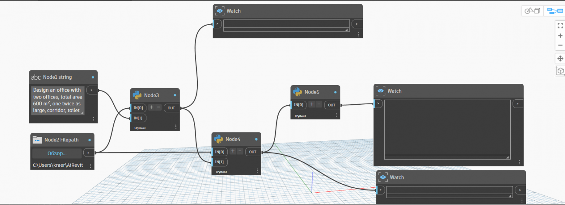Click the blue status dot on Node3
The height and width of the screenshot is (205, 565).
click(175, 95)
